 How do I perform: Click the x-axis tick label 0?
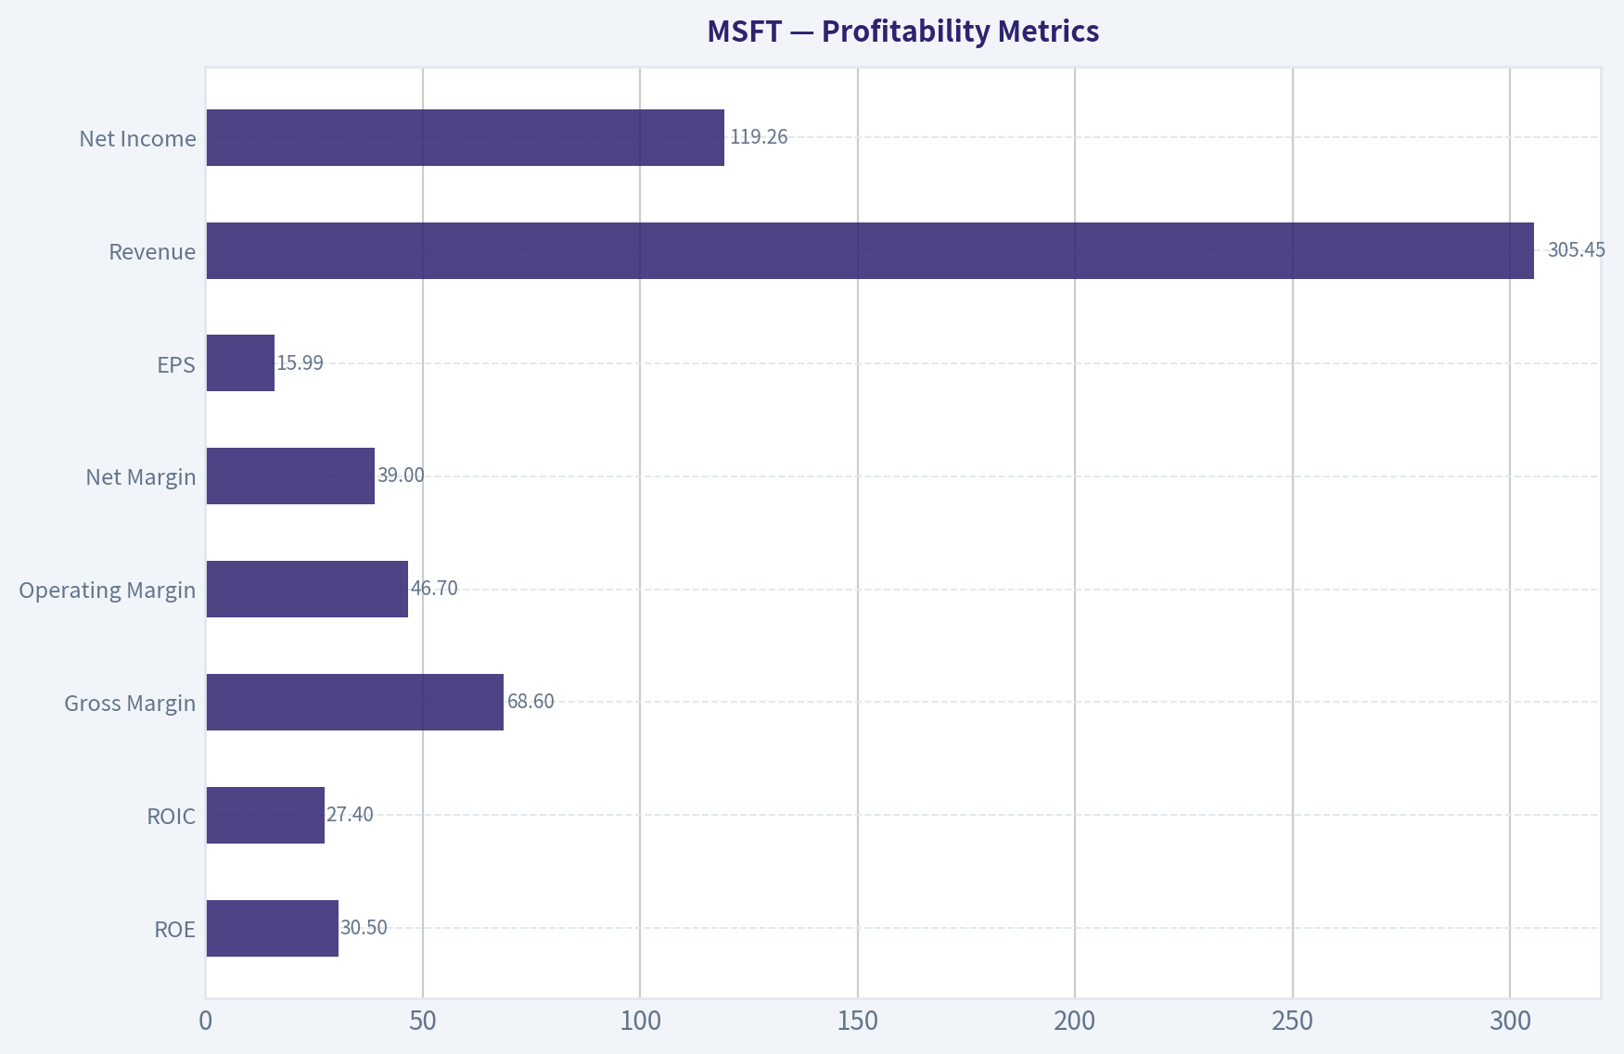tap(206, 1022)
